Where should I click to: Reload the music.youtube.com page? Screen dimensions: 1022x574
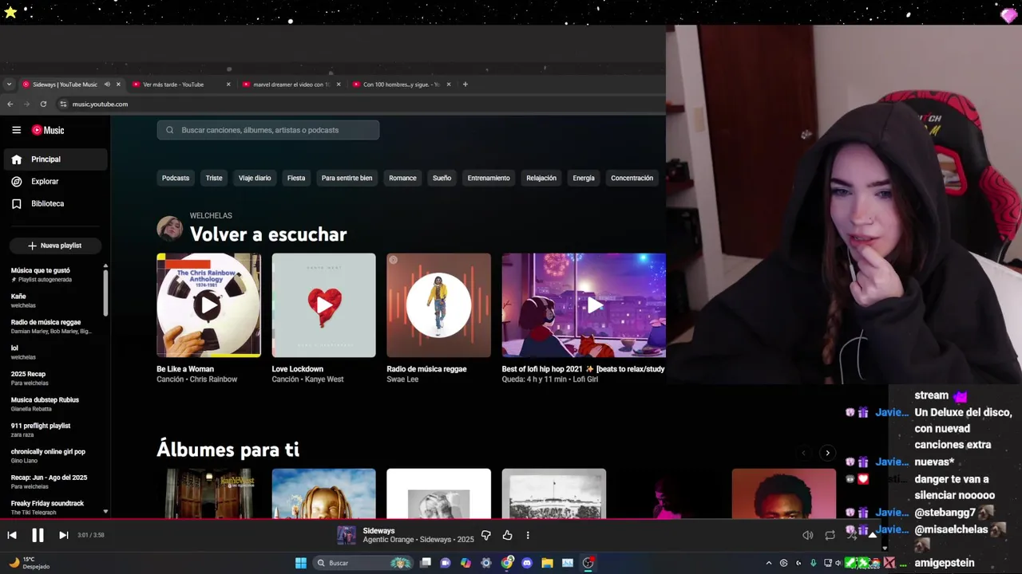coord(43,104)
